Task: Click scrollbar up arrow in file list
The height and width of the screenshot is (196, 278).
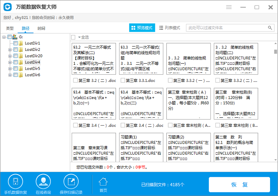Action: point(275,43)
